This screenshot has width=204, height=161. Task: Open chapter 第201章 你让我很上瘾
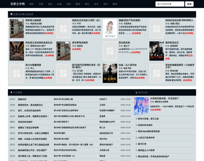(63, 99)
